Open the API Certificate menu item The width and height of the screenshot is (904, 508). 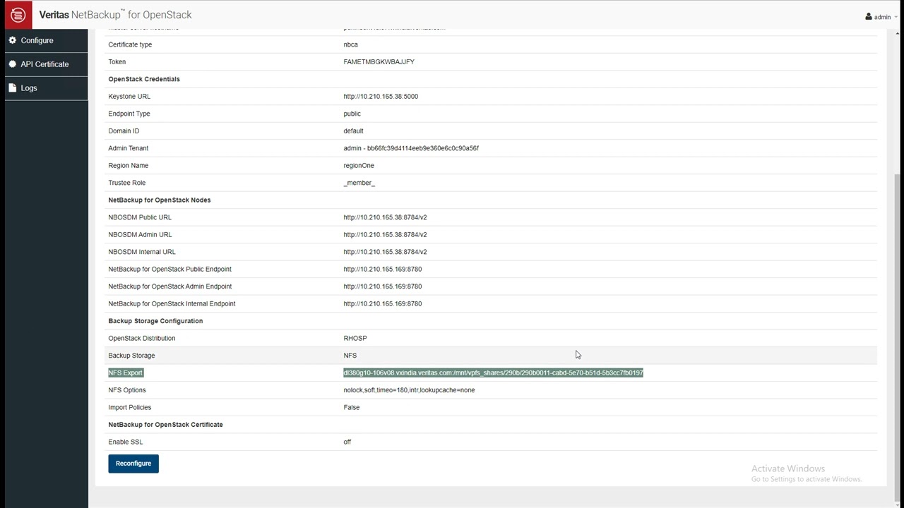pos(46,64)
